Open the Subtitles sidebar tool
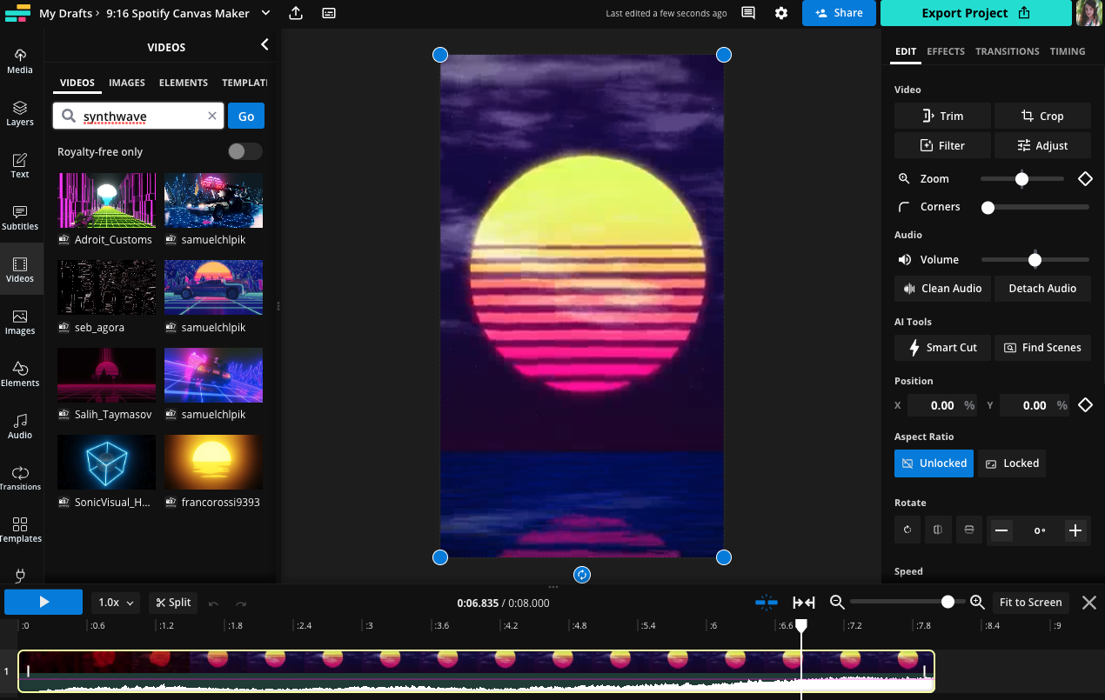1105x700 pixels. click(x=20, y=217)
